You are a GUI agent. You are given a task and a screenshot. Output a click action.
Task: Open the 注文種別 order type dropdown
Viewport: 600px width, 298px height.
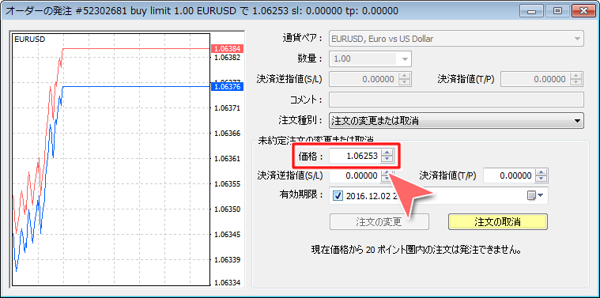coord(456,121)
